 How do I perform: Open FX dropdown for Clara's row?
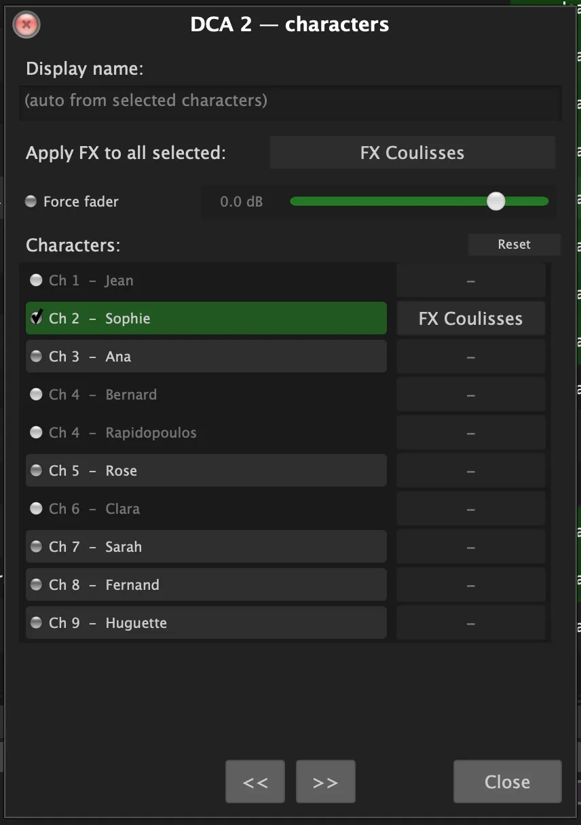click(x=470, y=509)
